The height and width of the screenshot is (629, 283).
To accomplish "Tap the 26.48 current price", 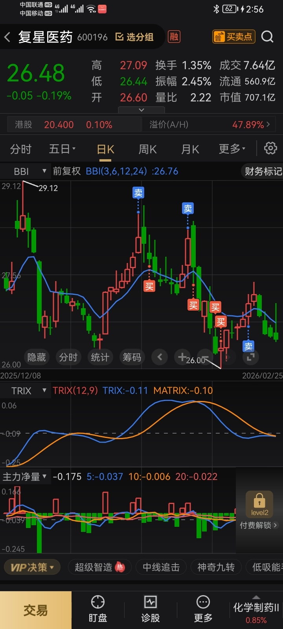I will tap(36, 73).
